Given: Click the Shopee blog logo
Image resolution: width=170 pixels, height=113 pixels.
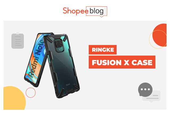Looking at the screenshot, I should click(x=85, y=12).
